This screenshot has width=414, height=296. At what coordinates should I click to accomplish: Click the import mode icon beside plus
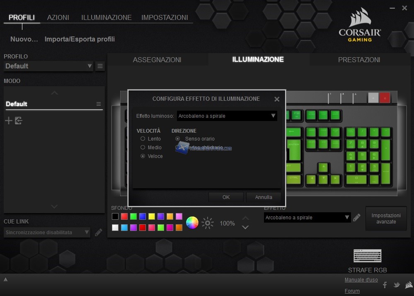tap(18, 121)
